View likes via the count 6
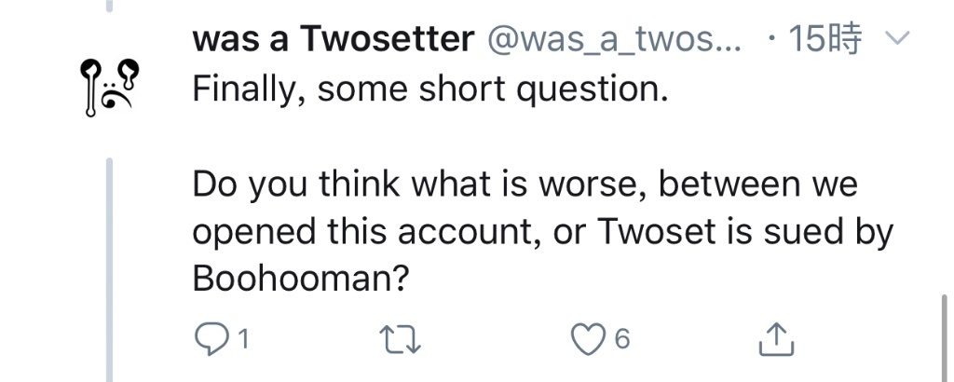The image size is (954, 382). tap(621, 339)
